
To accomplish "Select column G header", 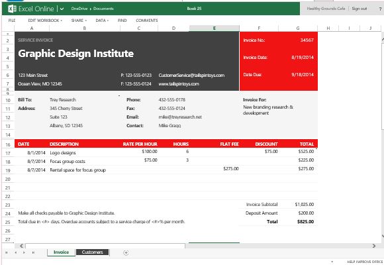I will [298, 28].
